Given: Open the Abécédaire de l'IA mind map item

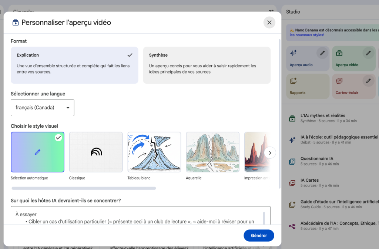Looking at the screenshot, I should [x=333, y=226].
